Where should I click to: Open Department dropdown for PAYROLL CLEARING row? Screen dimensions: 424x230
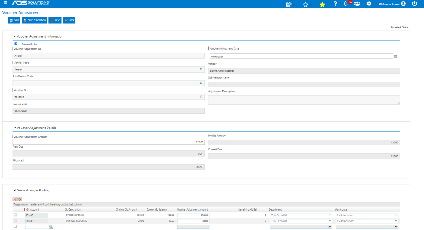(301, 221)
